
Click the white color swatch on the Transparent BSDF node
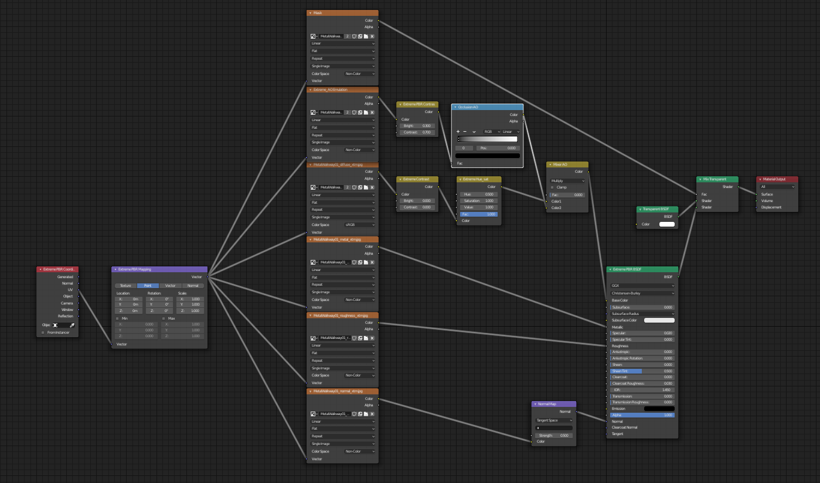[x=666, y=224]
